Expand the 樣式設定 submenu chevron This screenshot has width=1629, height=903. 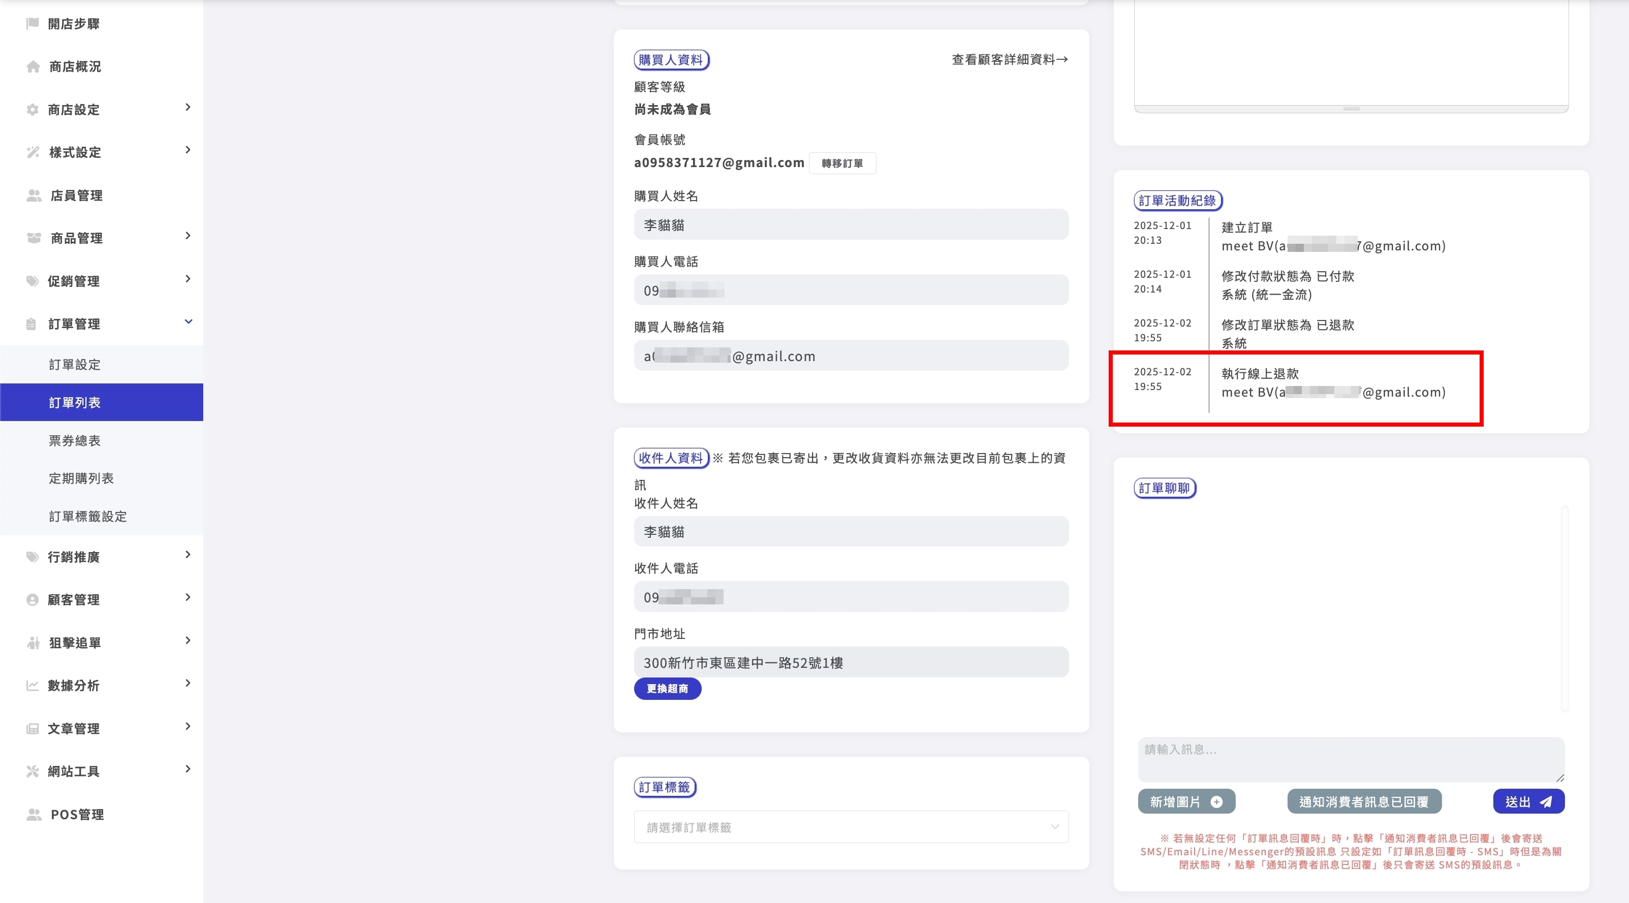point(188,150)
